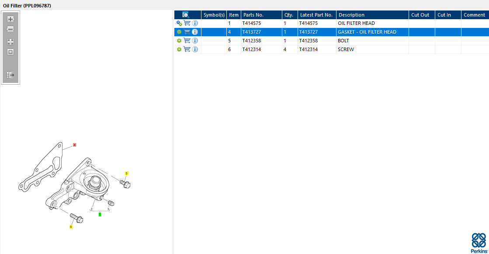Viewport: 489px width, 254px height.
Task: Sort by Description column header
Action: pyautogui.click(x=373, y=15)
